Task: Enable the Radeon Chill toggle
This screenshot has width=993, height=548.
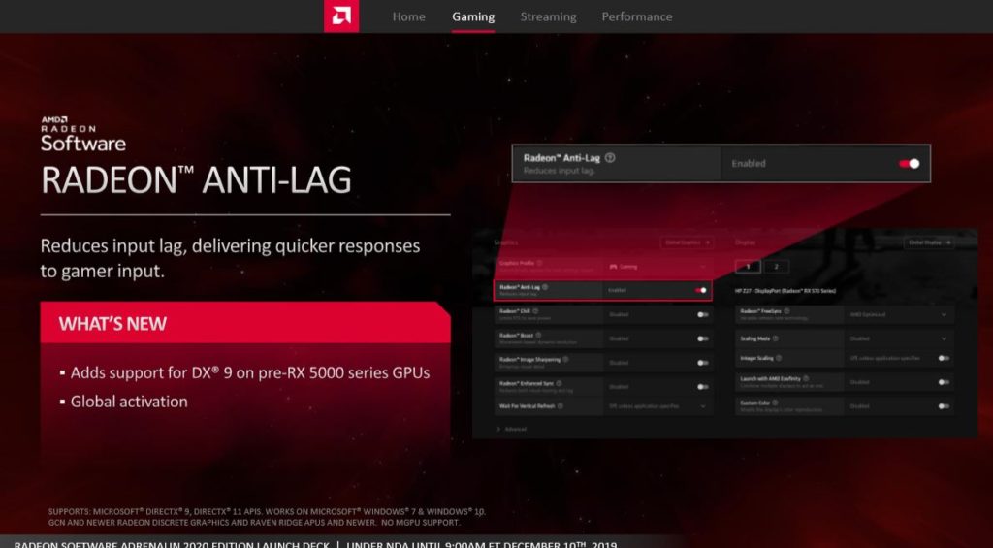Action: point(702,314)
